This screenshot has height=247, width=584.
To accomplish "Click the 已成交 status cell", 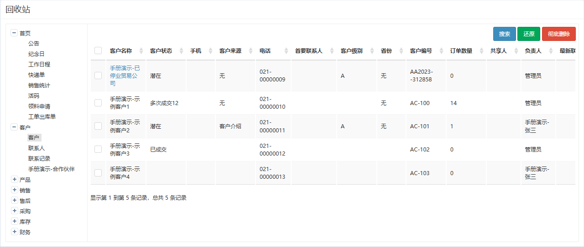I will click(x=158, y=149).
